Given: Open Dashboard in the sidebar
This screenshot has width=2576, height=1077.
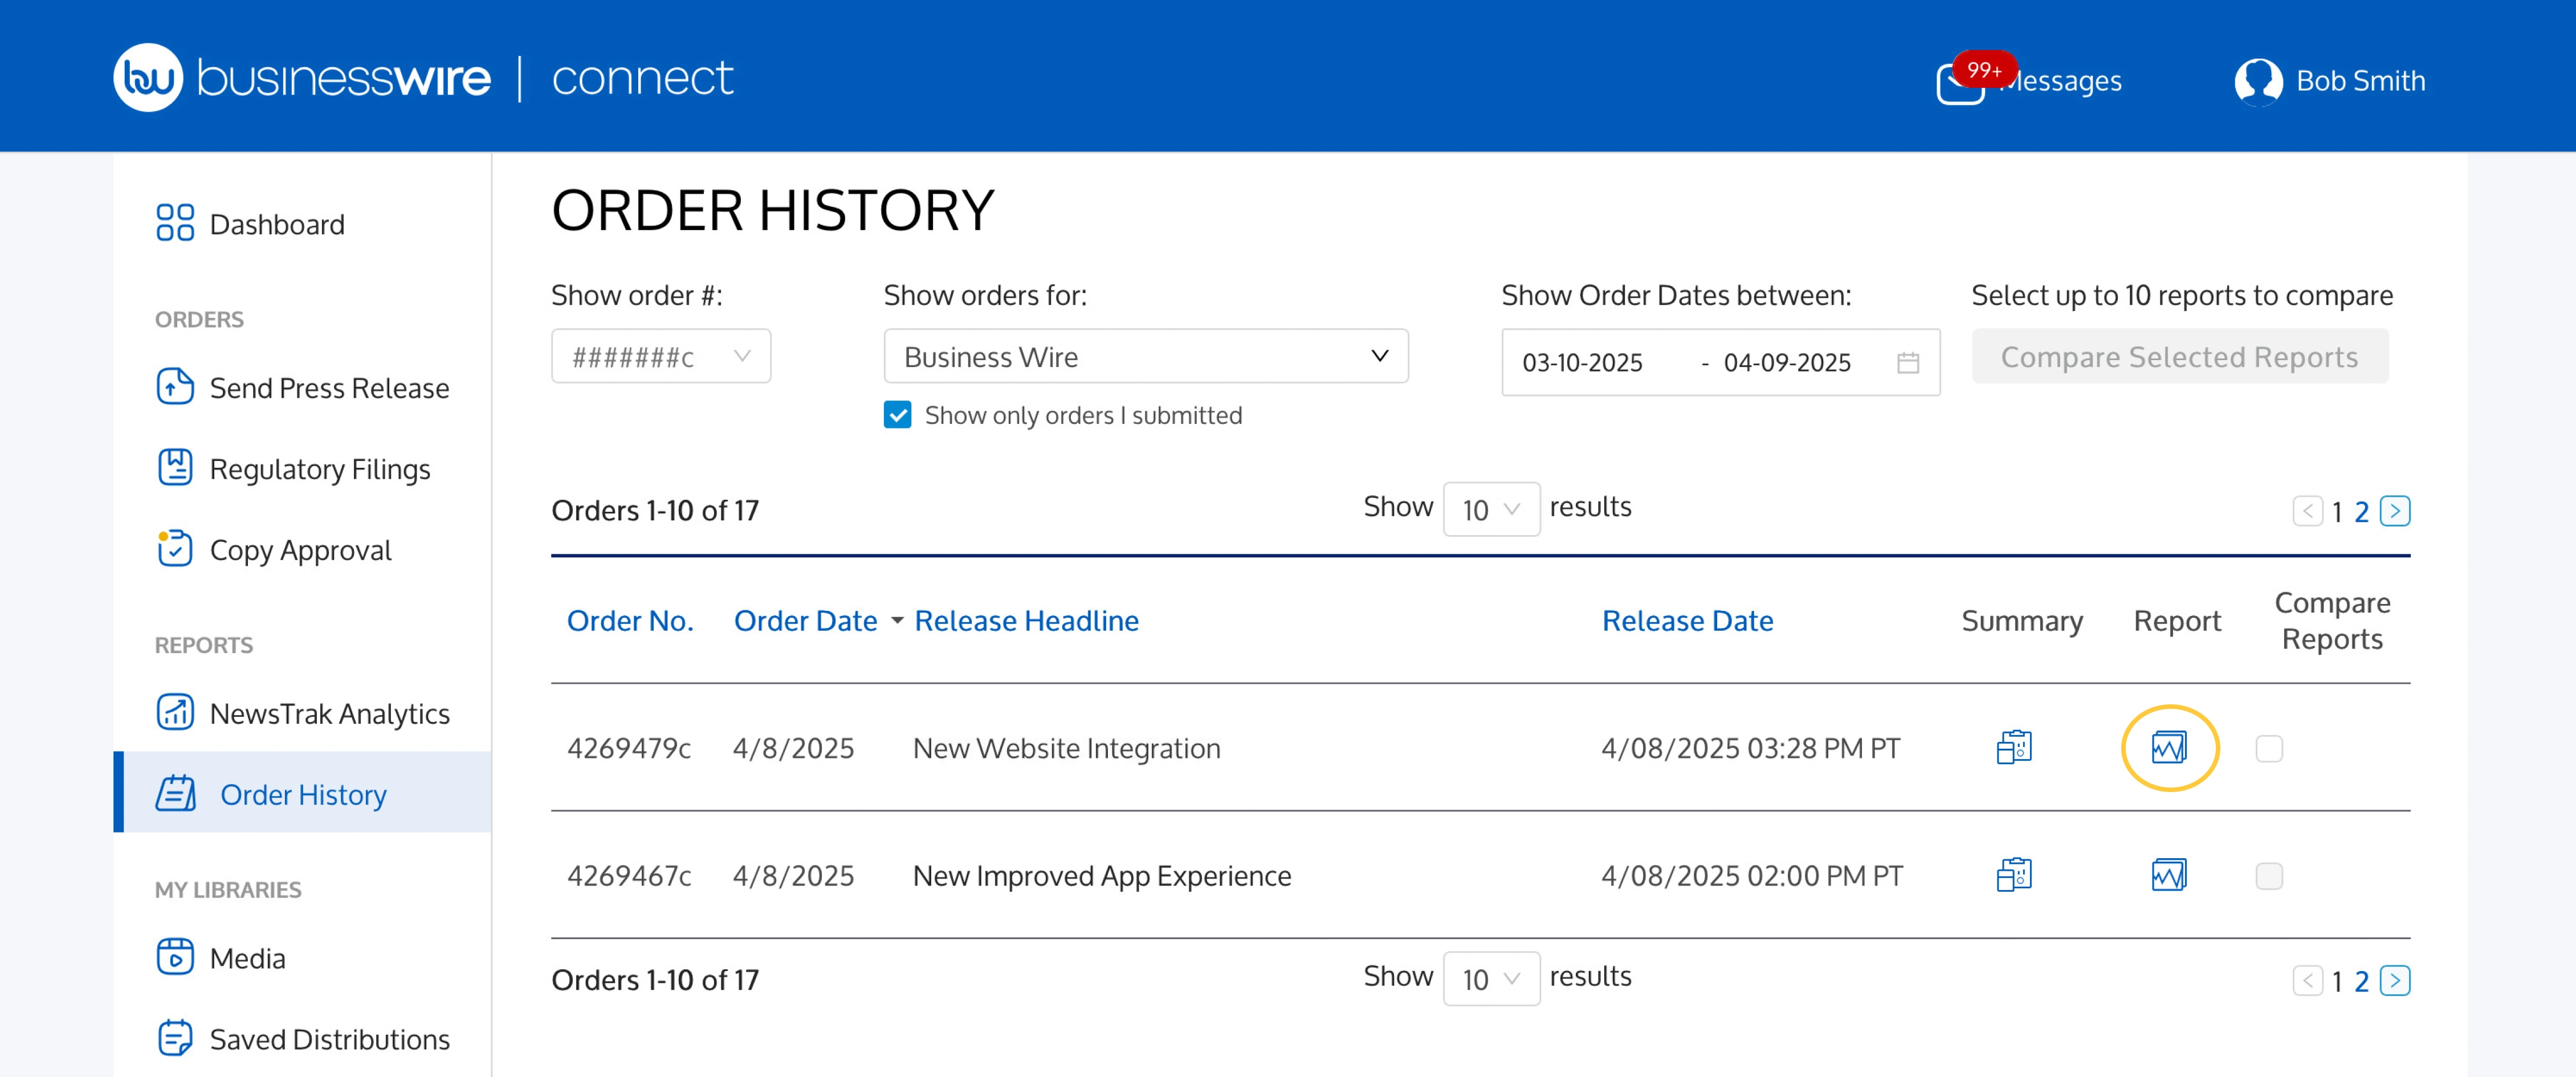Looking at the screenshot, I should [277, 224].
